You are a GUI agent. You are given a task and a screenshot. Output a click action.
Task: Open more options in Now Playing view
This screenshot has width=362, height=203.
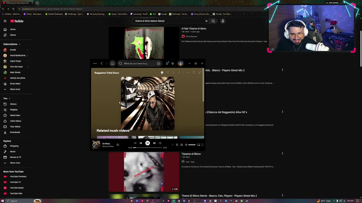pyautogui.click(x=188, y=73)
